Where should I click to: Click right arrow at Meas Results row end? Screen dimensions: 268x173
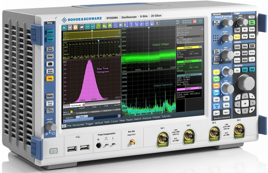119,116
